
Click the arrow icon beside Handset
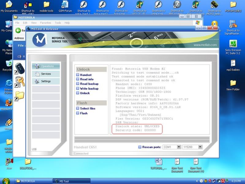point(78,75)
